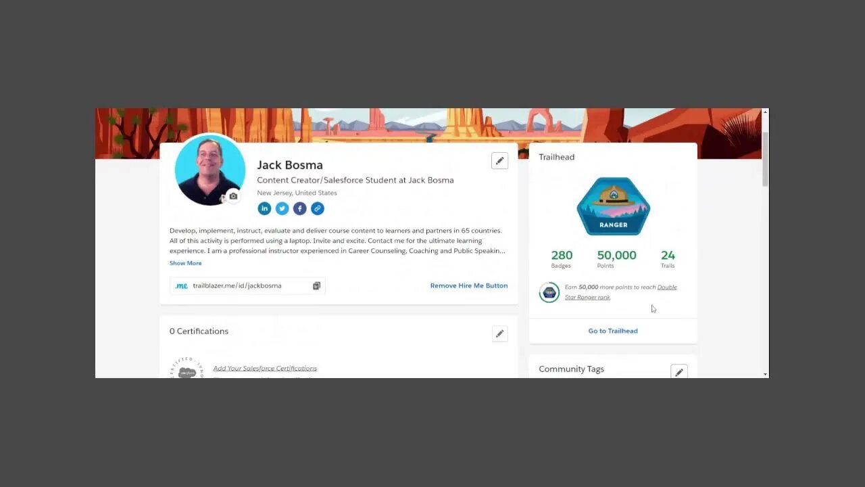Click the Trailhead card heading
865x487 pixels.
click(556, 157)
